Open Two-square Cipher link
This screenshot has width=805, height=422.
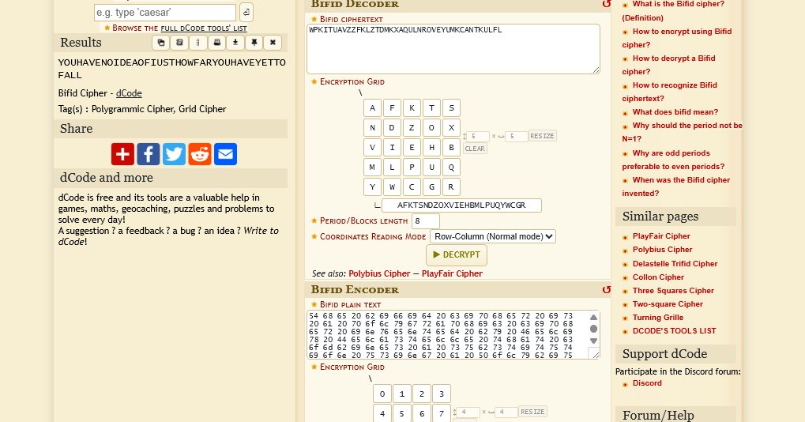(668, 304)
